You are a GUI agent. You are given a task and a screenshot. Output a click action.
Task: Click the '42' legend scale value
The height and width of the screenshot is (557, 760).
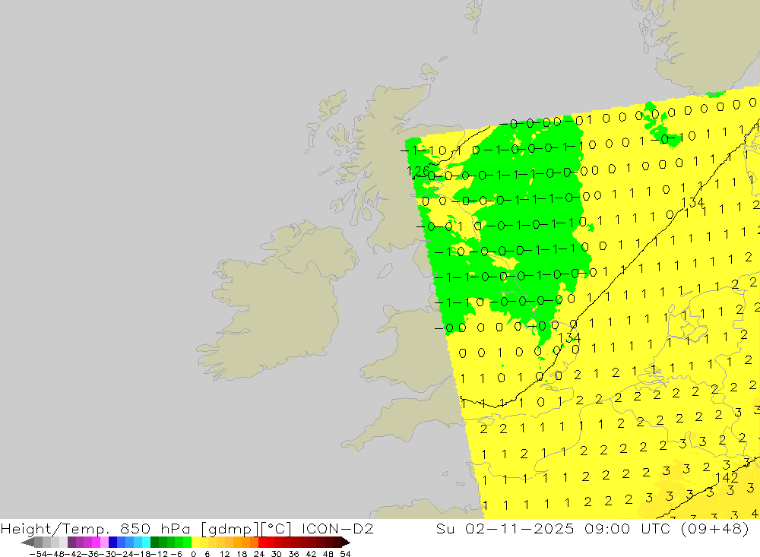[311, 554]
